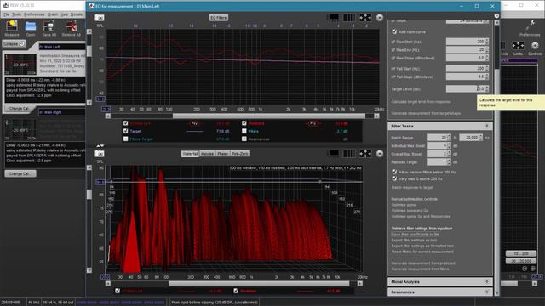Capture upper EQ graph with camera icon
This screenshot has width=545, height=306.
pyautogui.click(x=99, y=17)
